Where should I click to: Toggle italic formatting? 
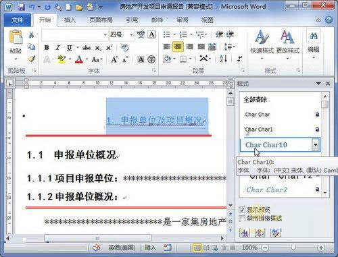point(58,48)
